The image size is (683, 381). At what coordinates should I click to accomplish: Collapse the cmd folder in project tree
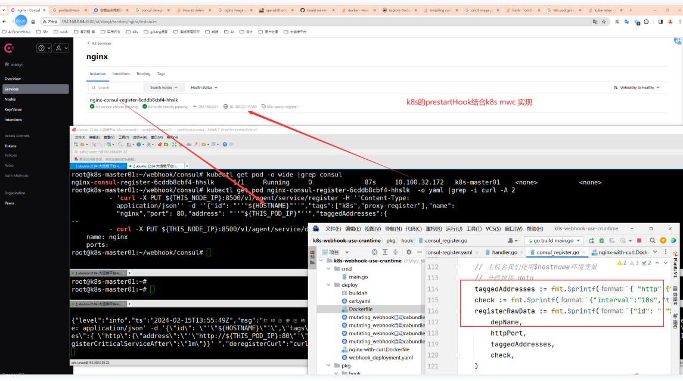328,269
